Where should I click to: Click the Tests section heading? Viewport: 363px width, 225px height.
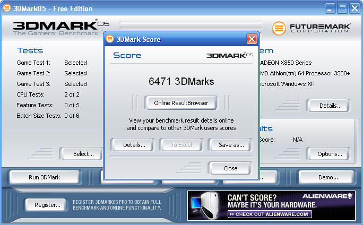(x=30, y=50)
